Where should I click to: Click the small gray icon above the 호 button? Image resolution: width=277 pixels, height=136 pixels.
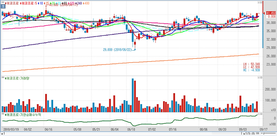[x=3, y=2]
